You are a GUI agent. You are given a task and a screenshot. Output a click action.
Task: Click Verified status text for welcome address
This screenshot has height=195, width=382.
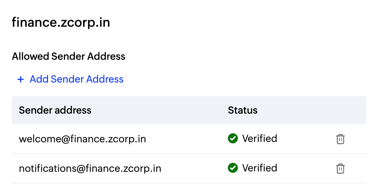pos(260,139)
